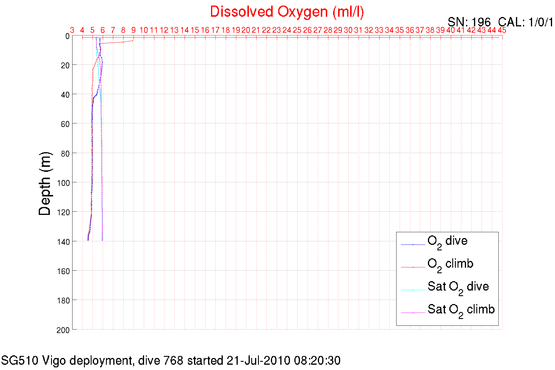
Task: Click the 'Depth (m)' axis label
Action: click(x=45, y=184)
